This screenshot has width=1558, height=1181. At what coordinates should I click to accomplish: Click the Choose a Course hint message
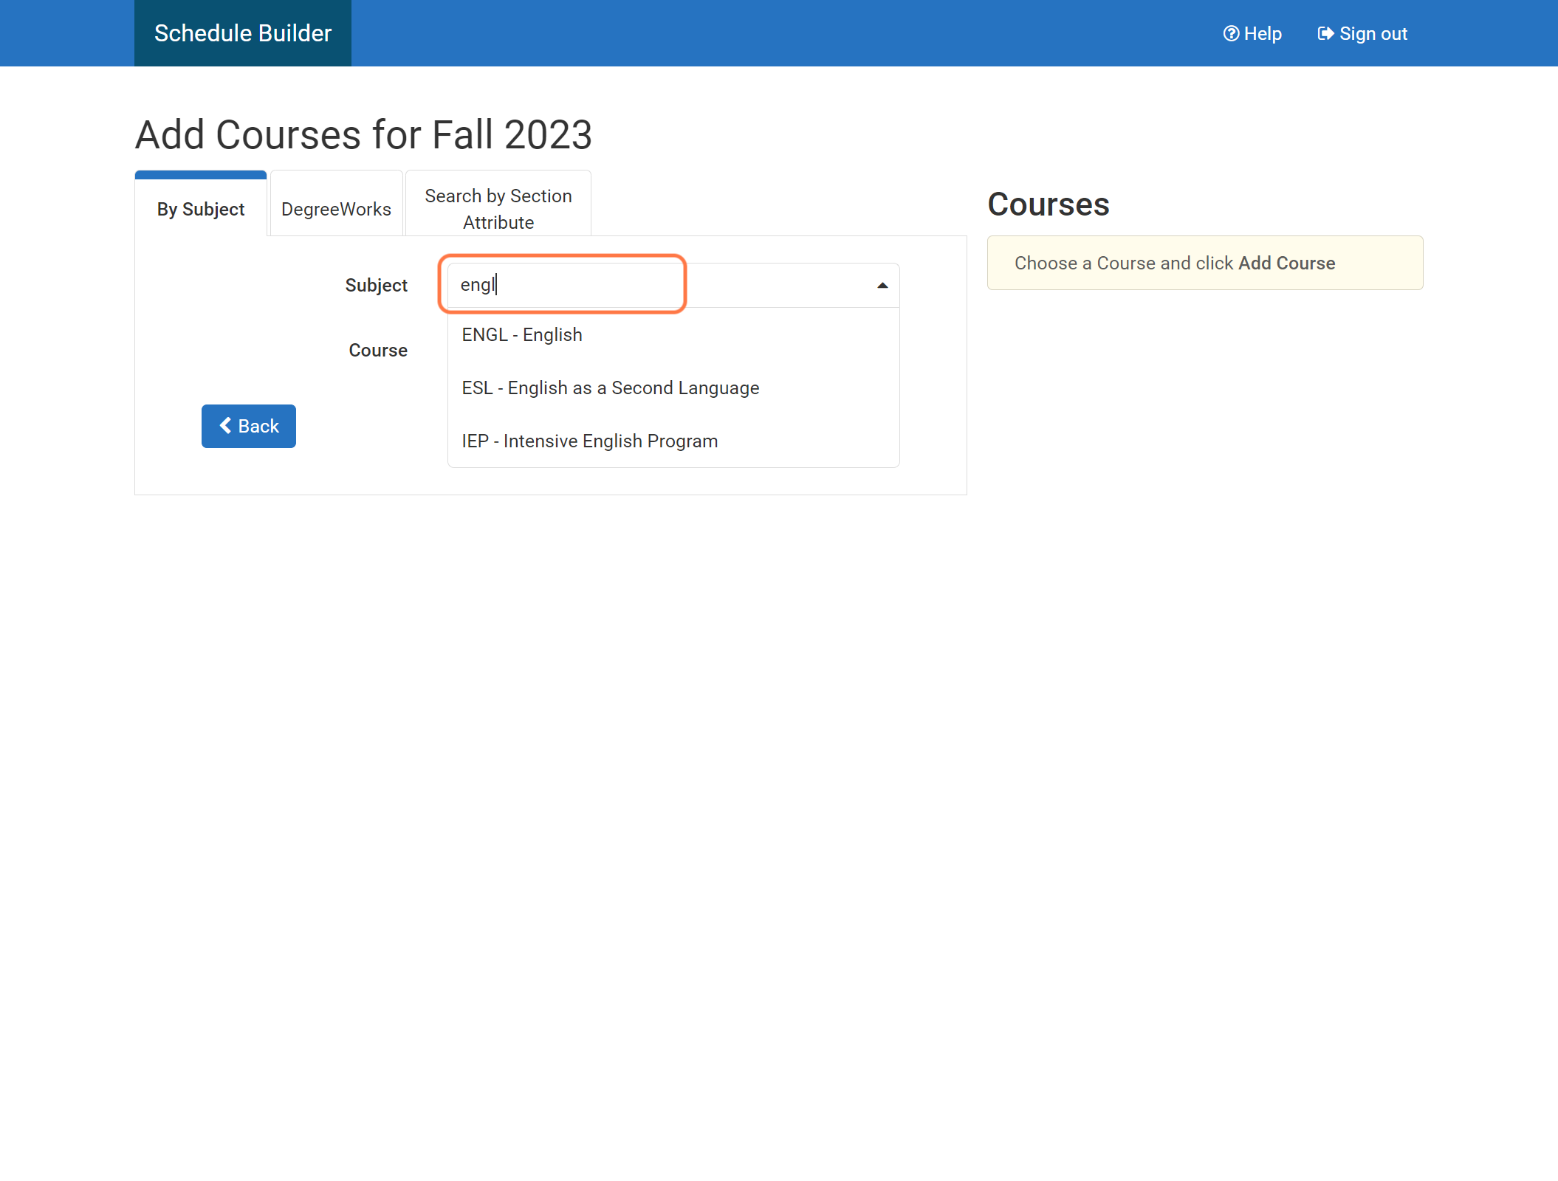pyautogui.click(x=1205, y=263)
